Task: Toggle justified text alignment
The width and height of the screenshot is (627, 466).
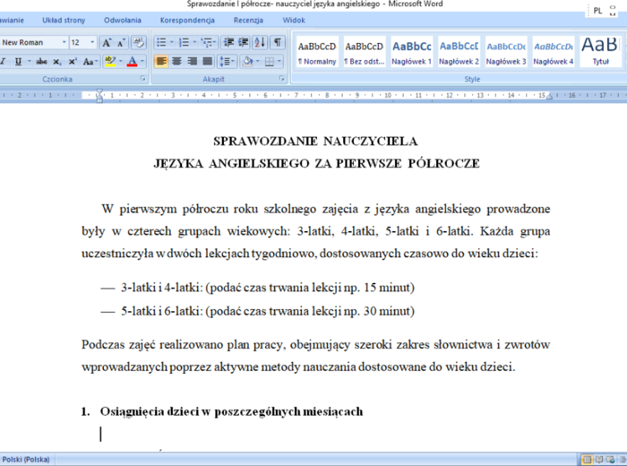Action: 208,62
